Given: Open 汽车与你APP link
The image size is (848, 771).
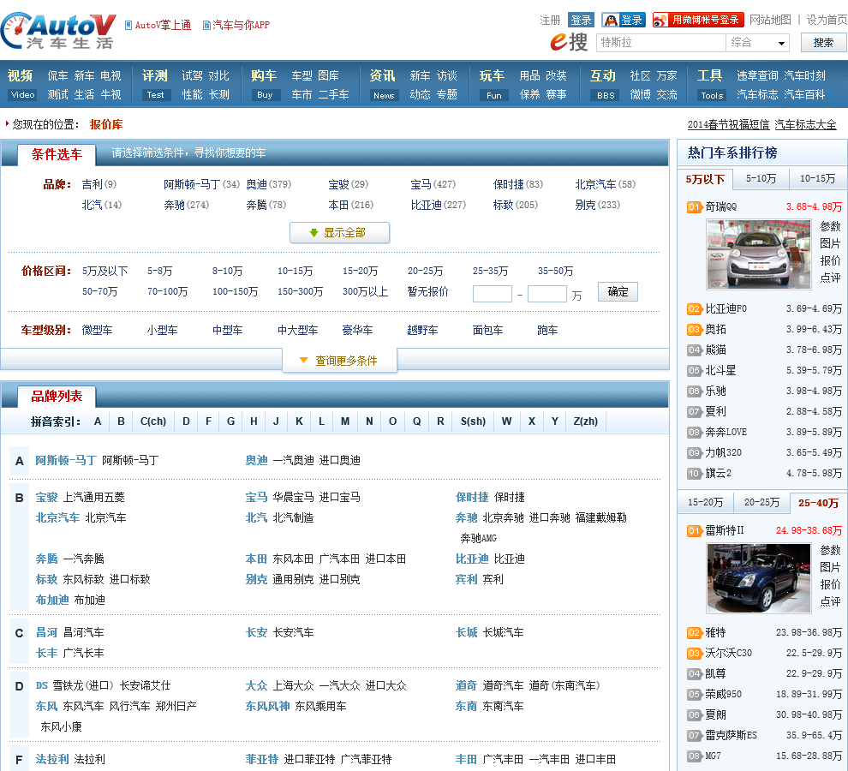Looking at the screenshot, I should click(x=236, y=25).
